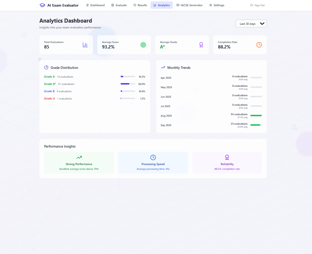
Task: Switch to the Dashboard tab
Action: pyautogui.click(x=95, y=5)
